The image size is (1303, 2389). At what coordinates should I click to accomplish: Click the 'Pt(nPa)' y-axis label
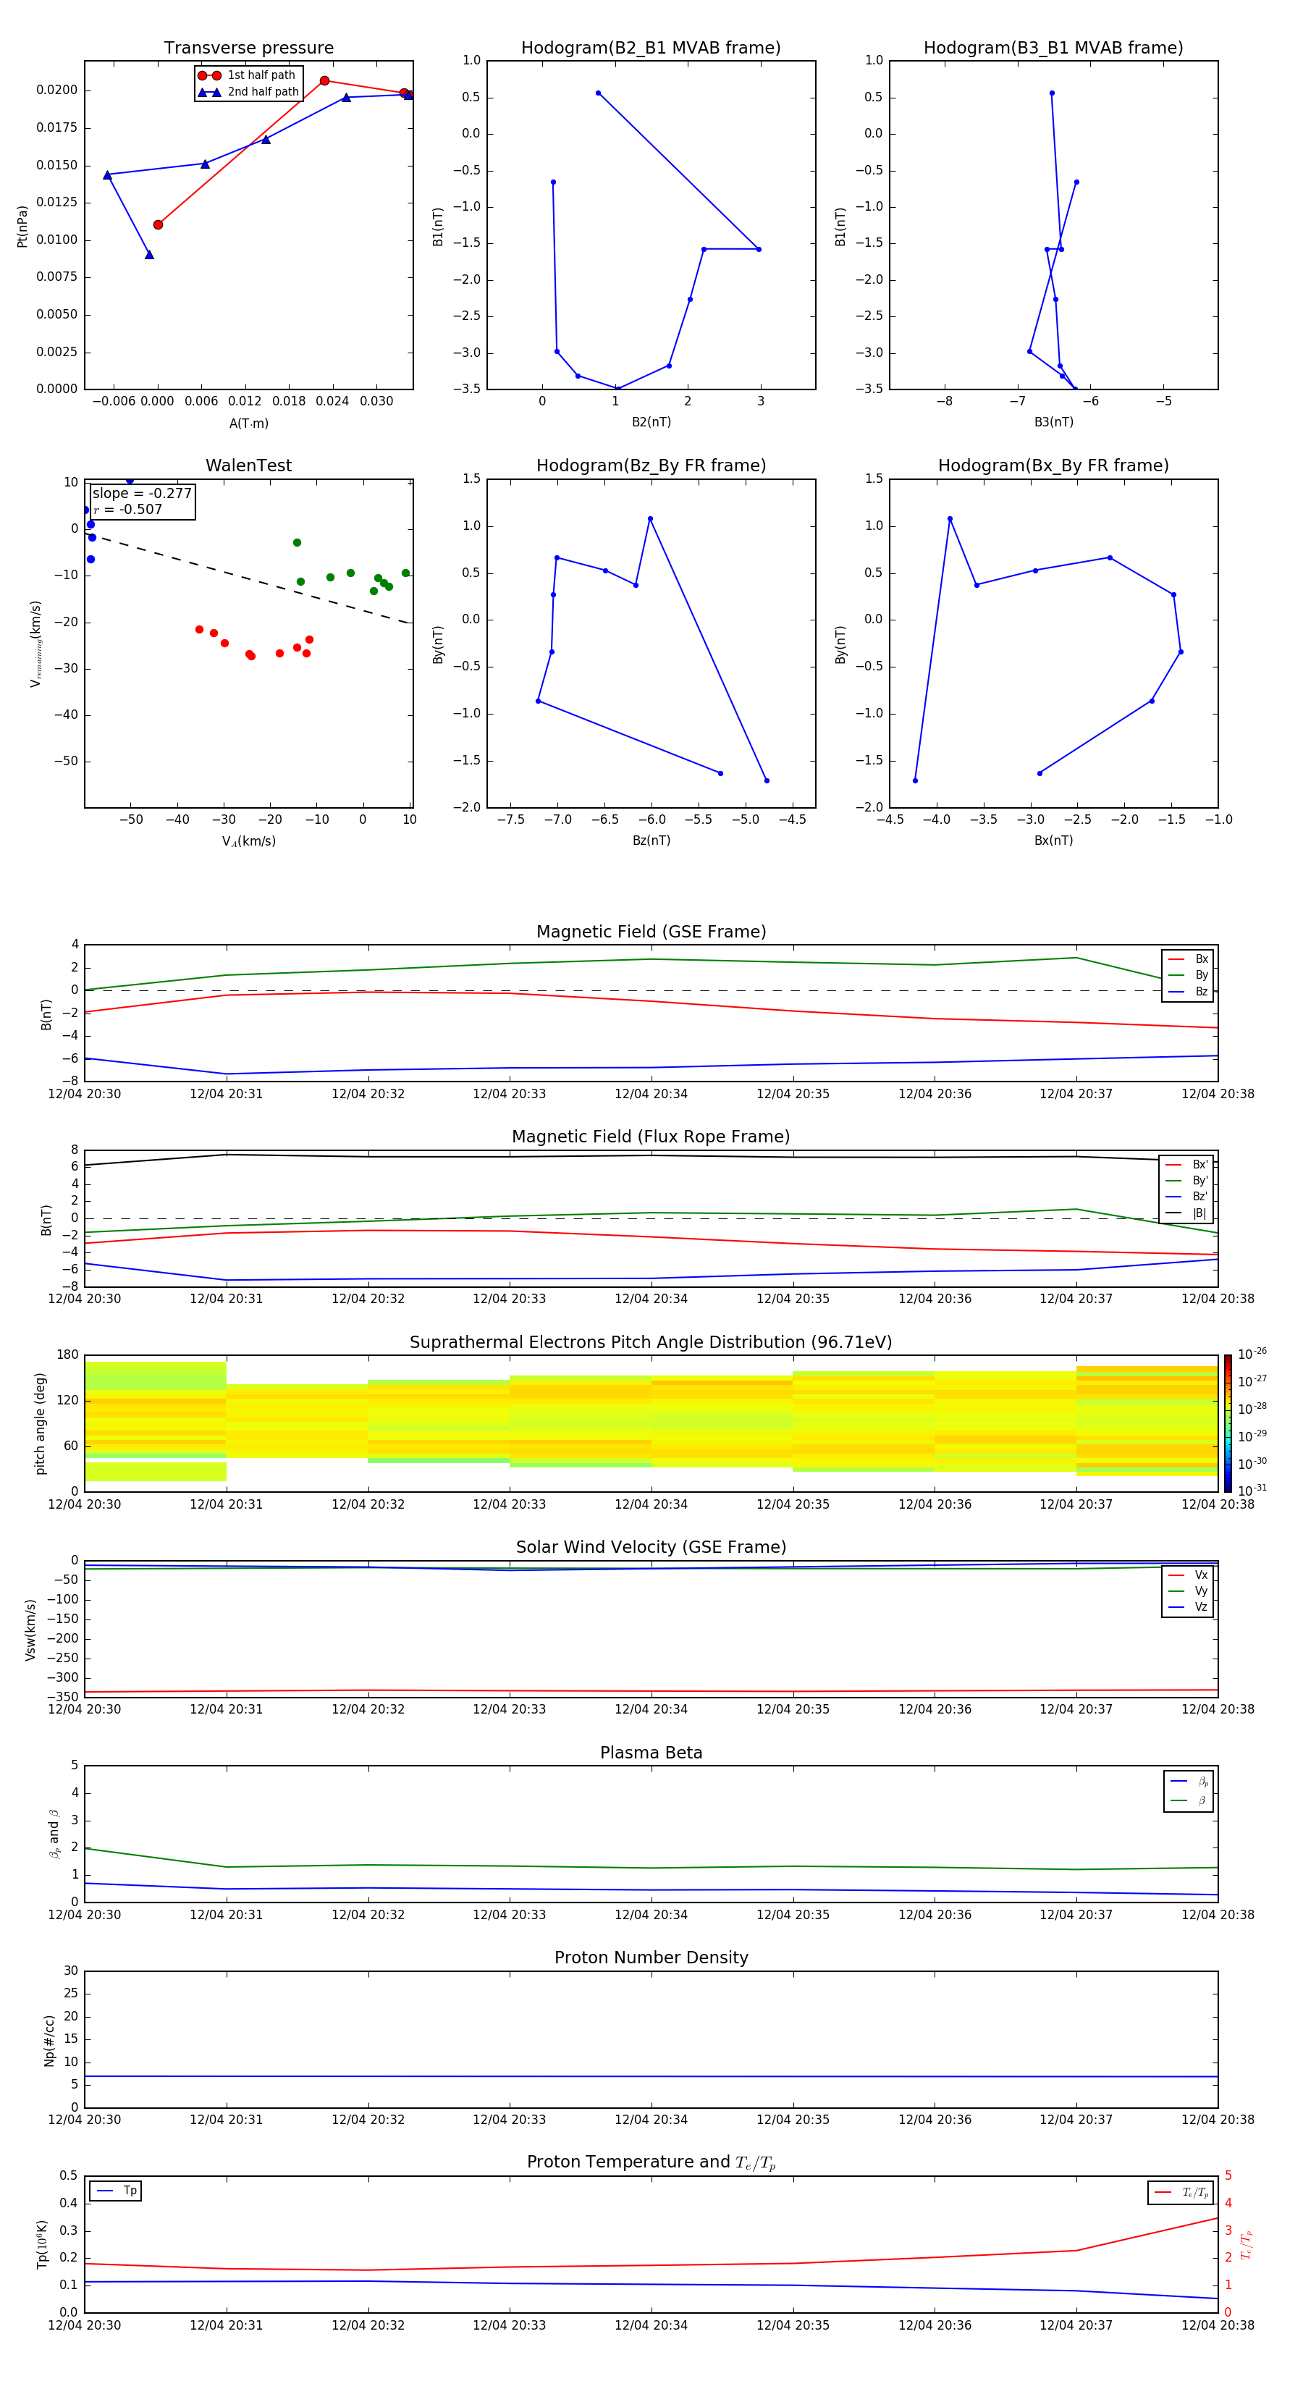22,225
